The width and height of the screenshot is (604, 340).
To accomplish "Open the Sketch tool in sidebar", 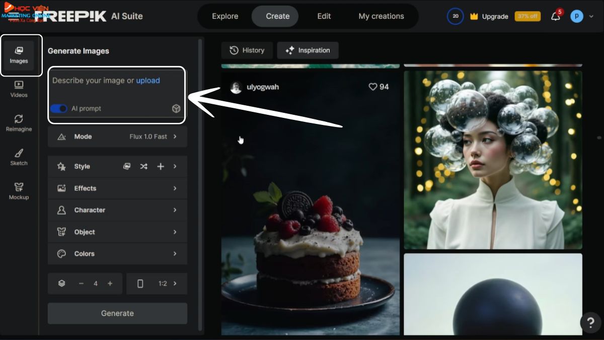I will tap(19, 157).
